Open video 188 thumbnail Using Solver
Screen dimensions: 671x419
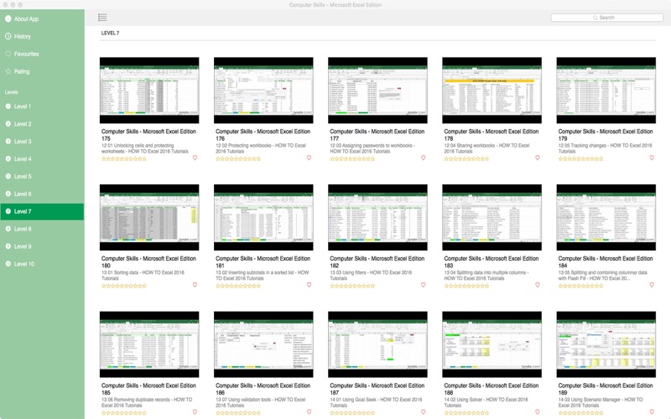492,344
